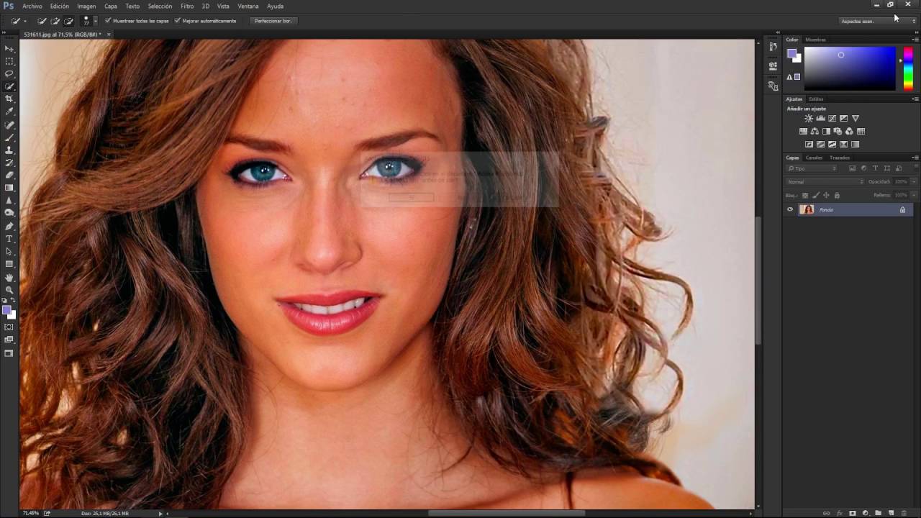Switch to the Estilos tab
Viewport: 921px width, 518px height.
tap(816, 99)
